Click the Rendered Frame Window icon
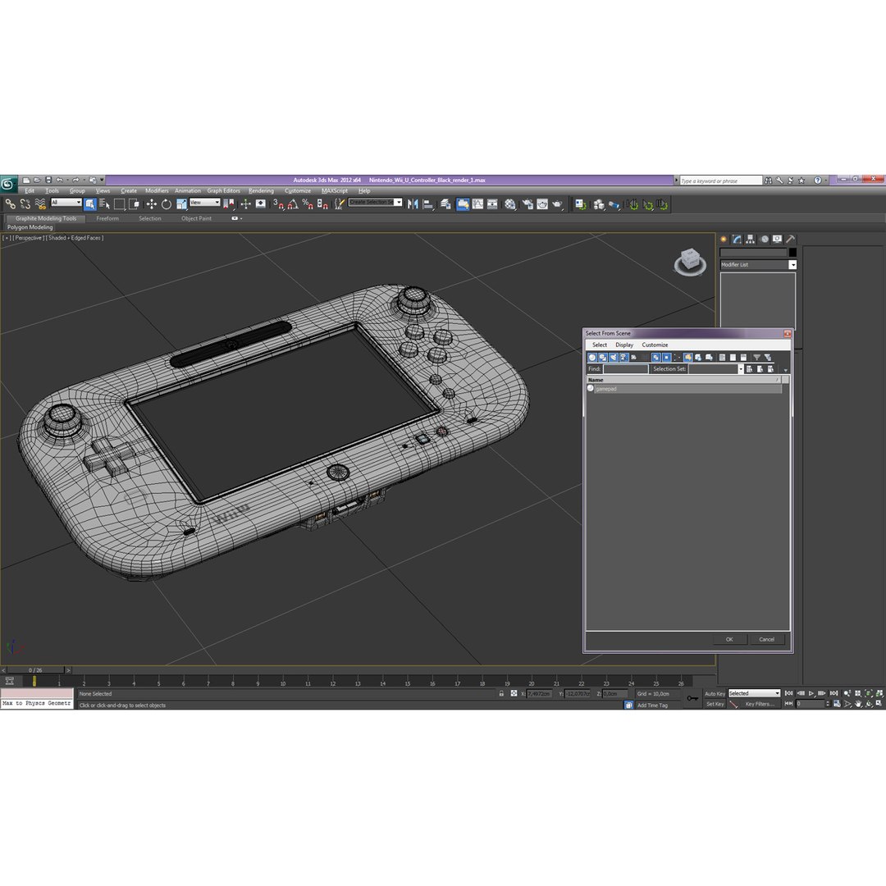 click(x=542, y=204)
